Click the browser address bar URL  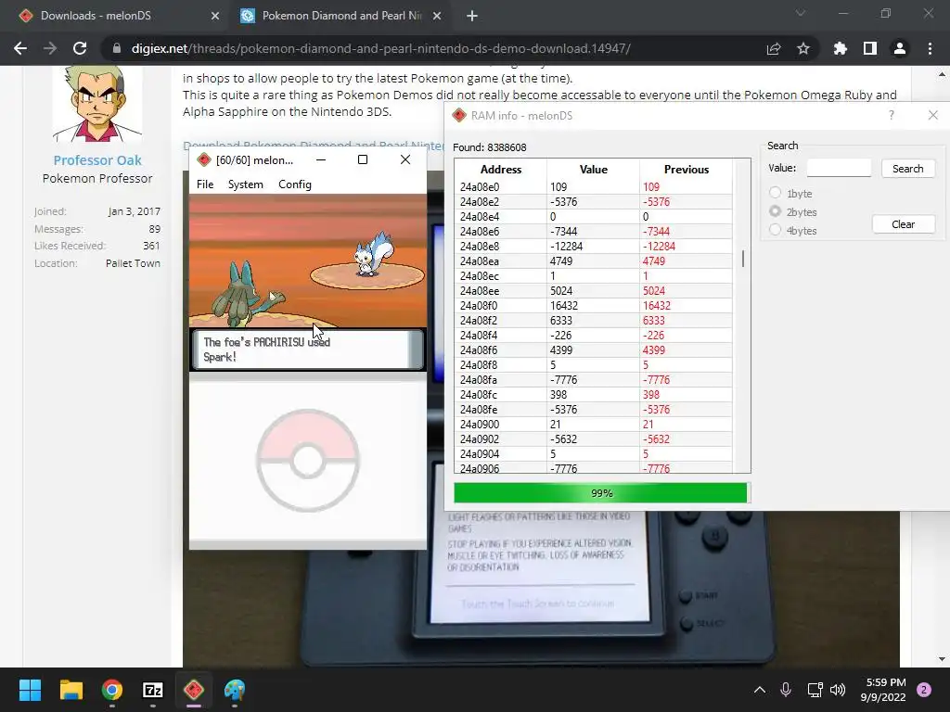381,48
